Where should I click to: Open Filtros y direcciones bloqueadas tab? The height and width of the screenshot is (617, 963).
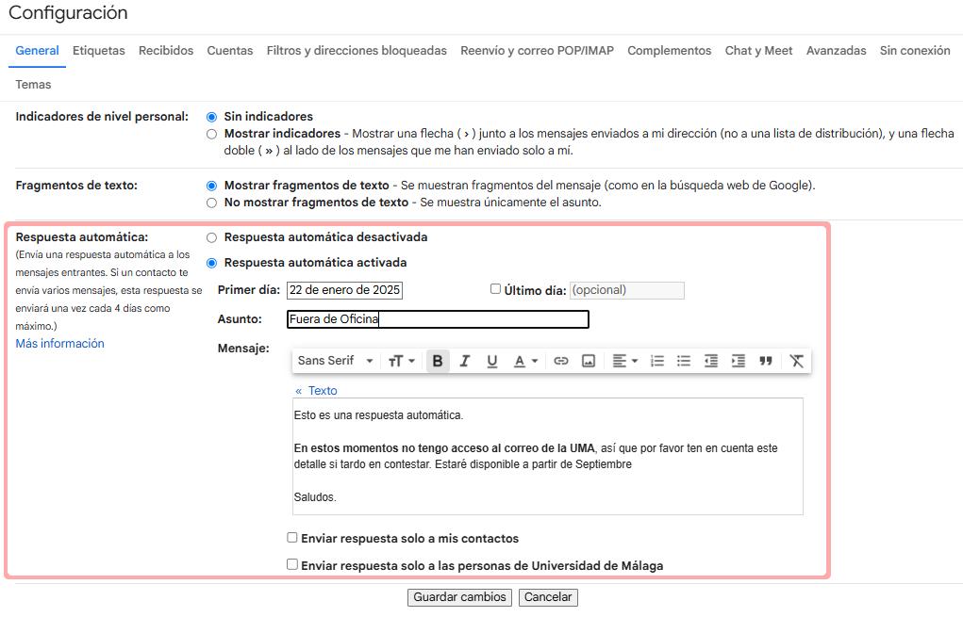coord(357,50)
